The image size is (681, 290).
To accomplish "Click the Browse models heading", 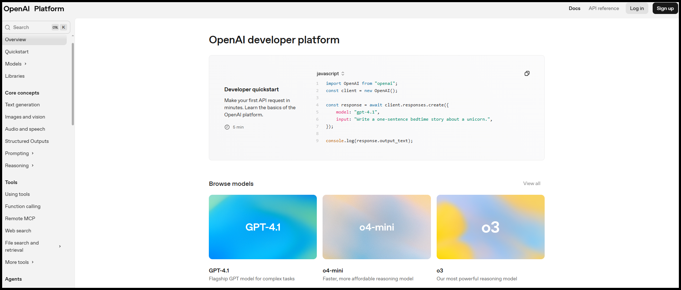I will 231,184.
